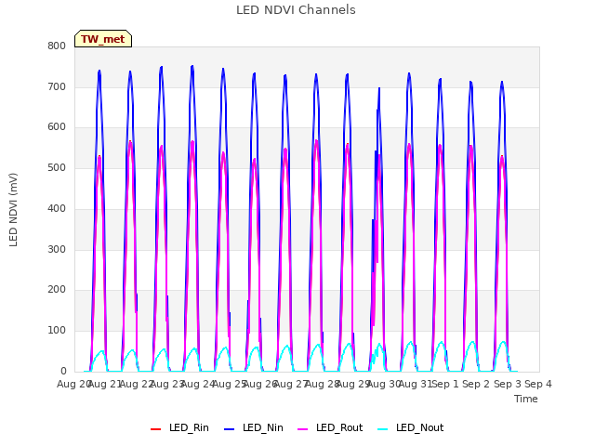Select the chart title LED NDVI Channels
Image resolution: width=595 pixels, height=446 pixels.
[x=296, y=10]
